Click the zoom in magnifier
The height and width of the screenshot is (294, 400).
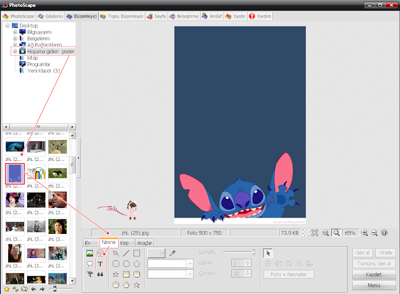tap(365, 233)
